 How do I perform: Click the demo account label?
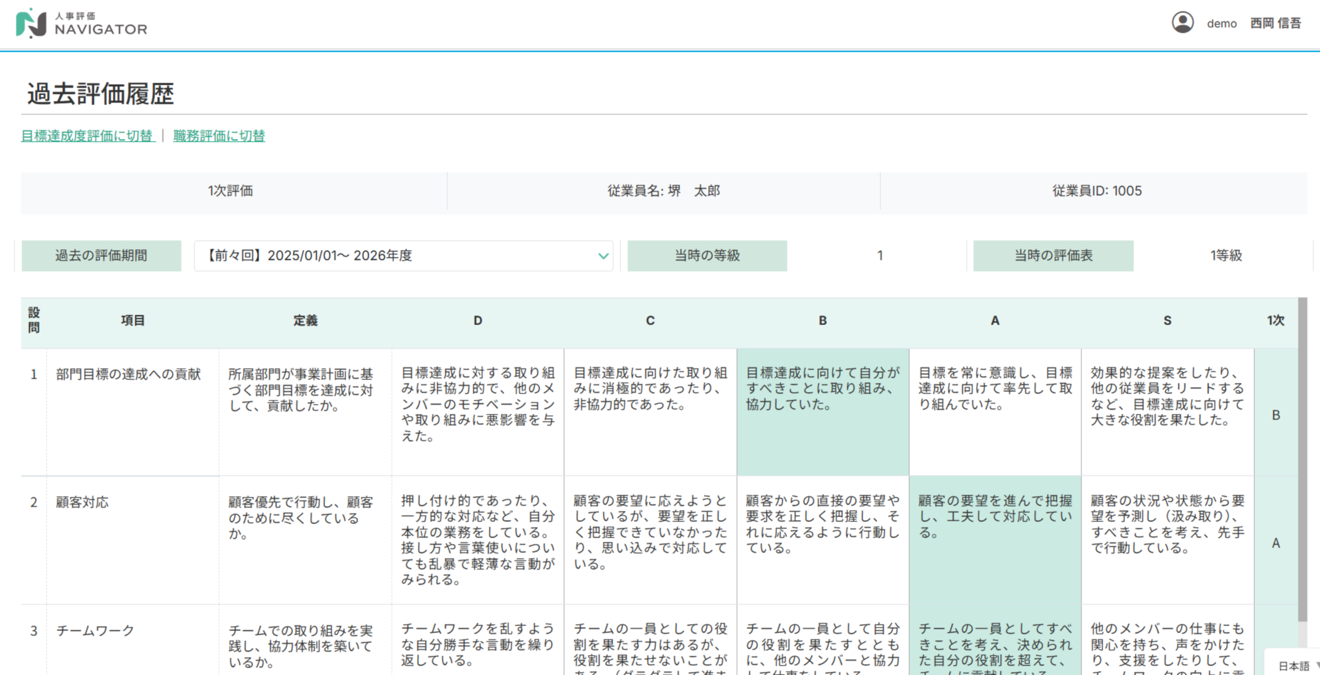(x=1222, y=24)
